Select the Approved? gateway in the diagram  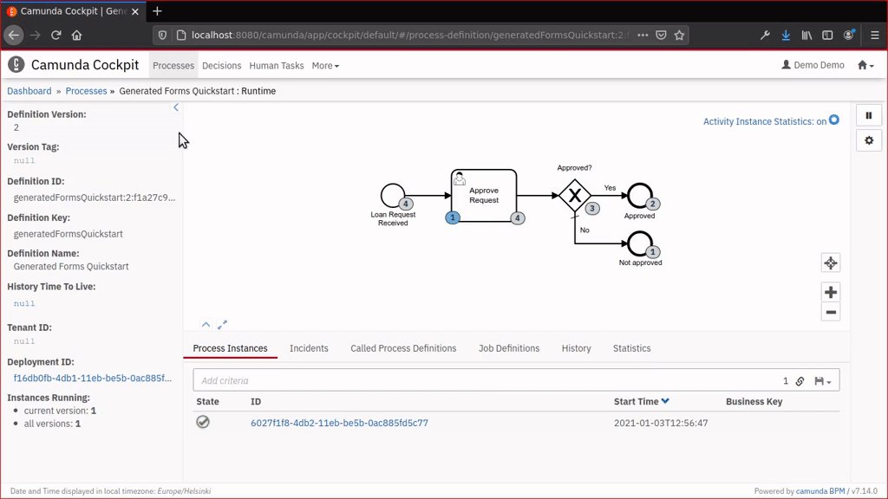click(575, 195)
